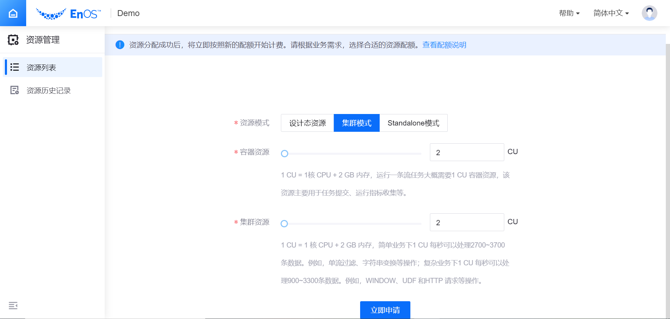Open the home icon in the header

click(13, 13)
